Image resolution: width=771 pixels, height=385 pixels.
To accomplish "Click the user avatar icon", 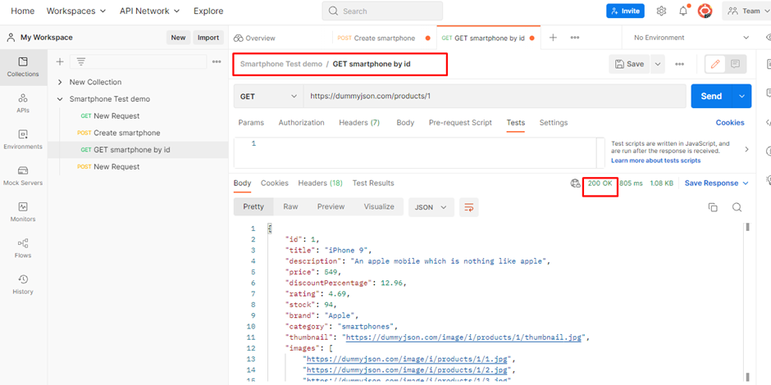I will point(705,11).
